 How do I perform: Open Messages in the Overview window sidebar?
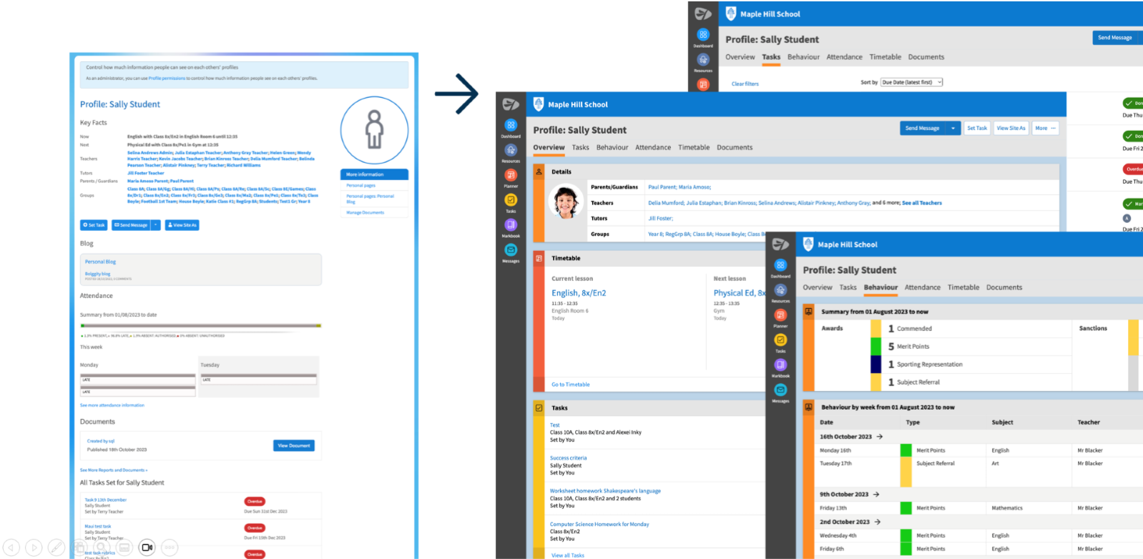(511, 250)
